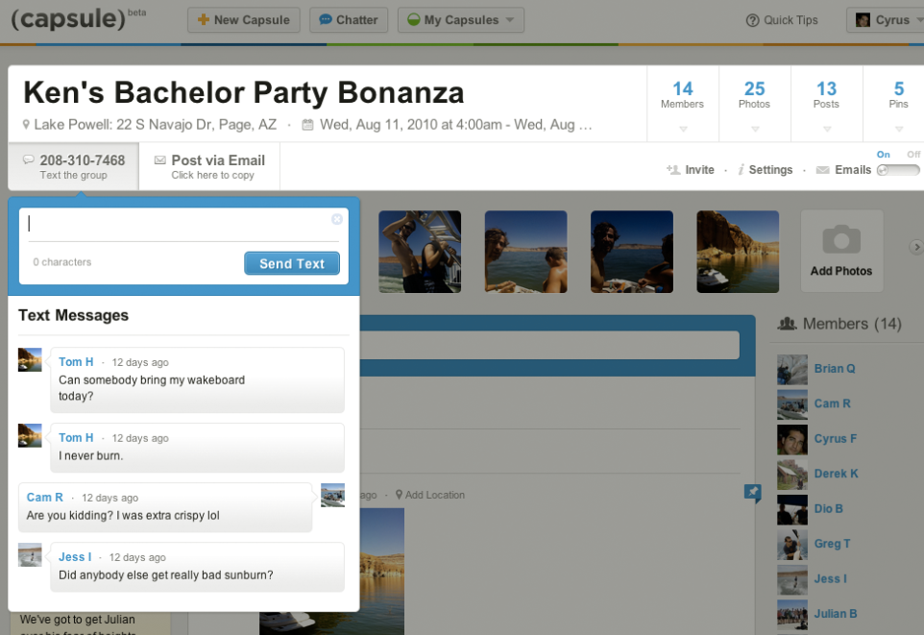Open the Post via Email tab
The image size is (924, 635).
pos(209,166)
